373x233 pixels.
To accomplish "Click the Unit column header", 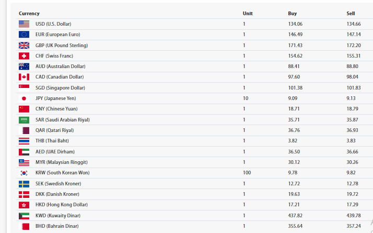I will (x=248, y=14).
